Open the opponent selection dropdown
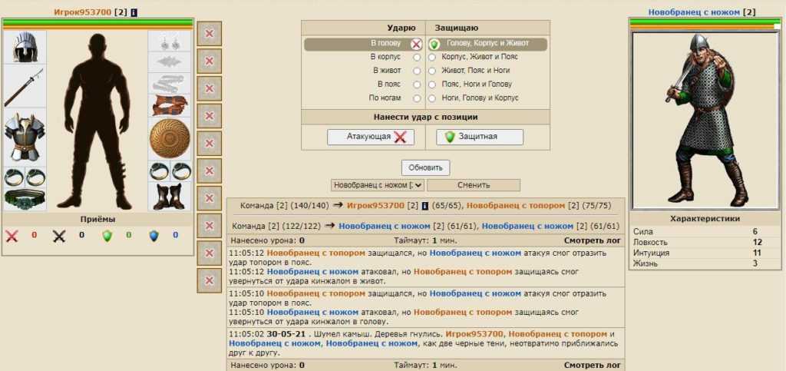The image size is (786, 371). tap(378, 185)
